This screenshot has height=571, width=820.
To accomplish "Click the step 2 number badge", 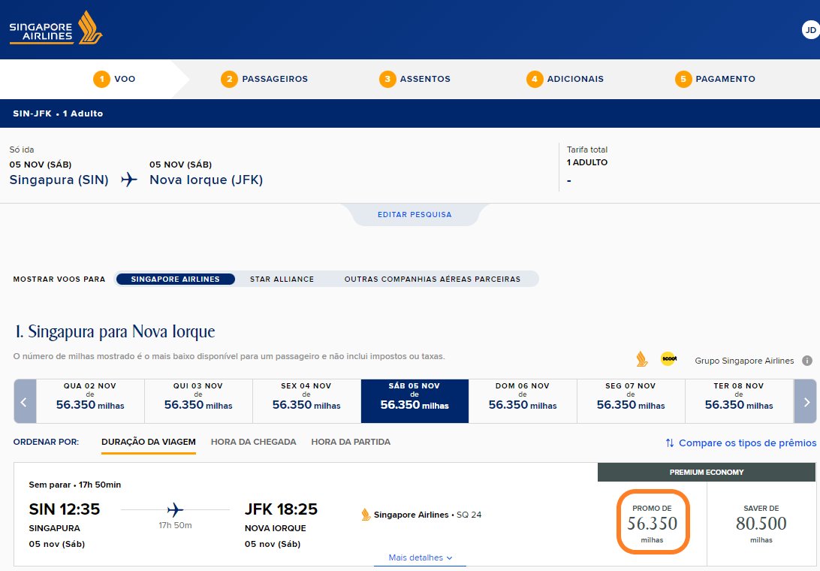I will coord(229,79).
